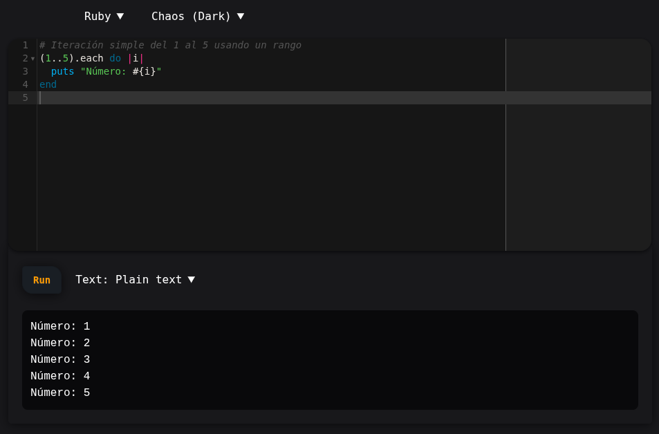Screen dimensions: 659x434
Task: Select line number 3 in the gutter
Action: pos(25,71)
